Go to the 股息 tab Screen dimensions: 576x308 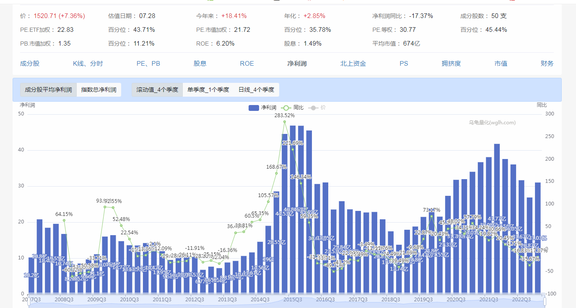tap(200, 64)
